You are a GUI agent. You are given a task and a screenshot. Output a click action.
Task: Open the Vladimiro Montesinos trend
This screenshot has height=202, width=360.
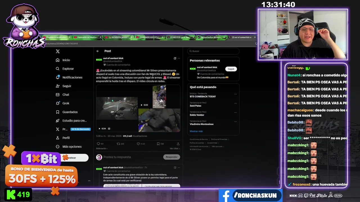click(x=202, y=124)
